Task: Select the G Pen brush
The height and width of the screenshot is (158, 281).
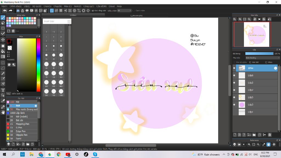Action: tap(22, 128)
